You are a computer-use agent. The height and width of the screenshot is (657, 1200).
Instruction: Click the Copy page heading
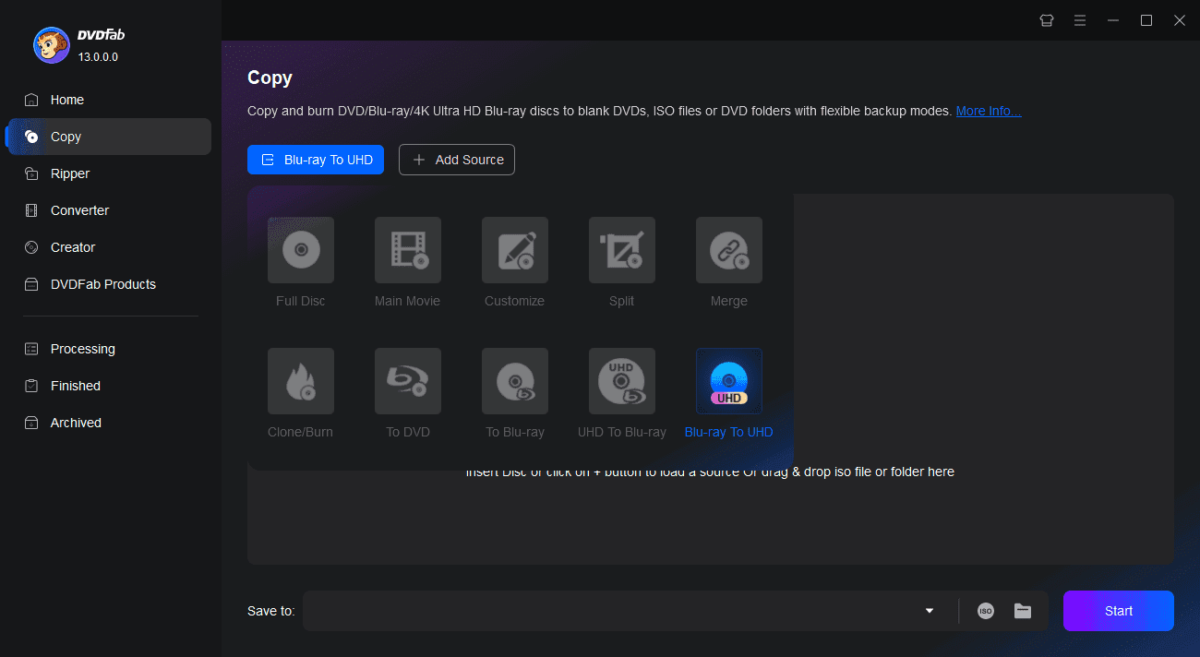[270, 78]
